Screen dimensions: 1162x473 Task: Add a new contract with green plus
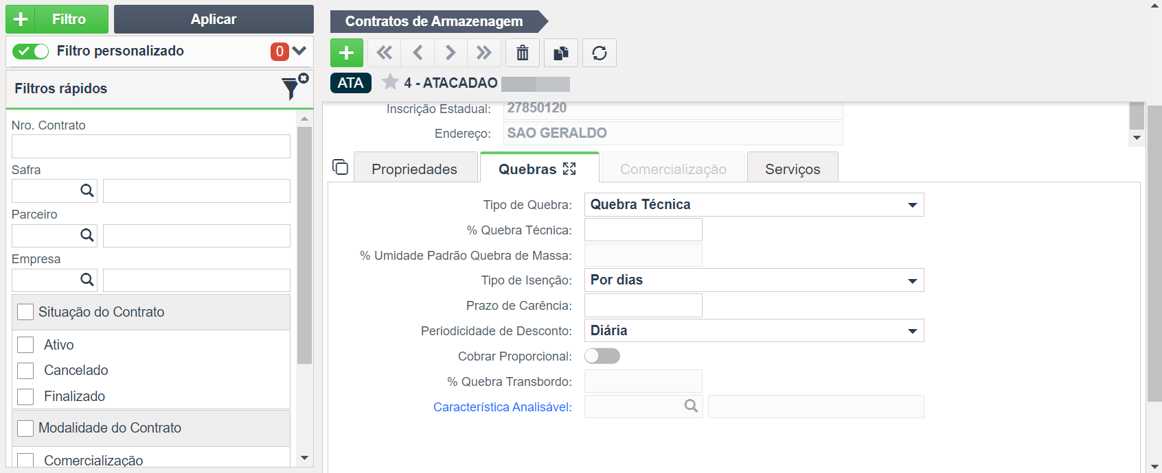[347, 53]
